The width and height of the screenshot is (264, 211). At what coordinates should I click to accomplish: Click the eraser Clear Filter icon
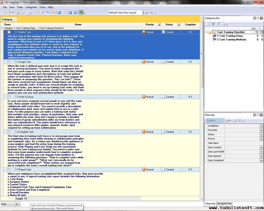235,121
